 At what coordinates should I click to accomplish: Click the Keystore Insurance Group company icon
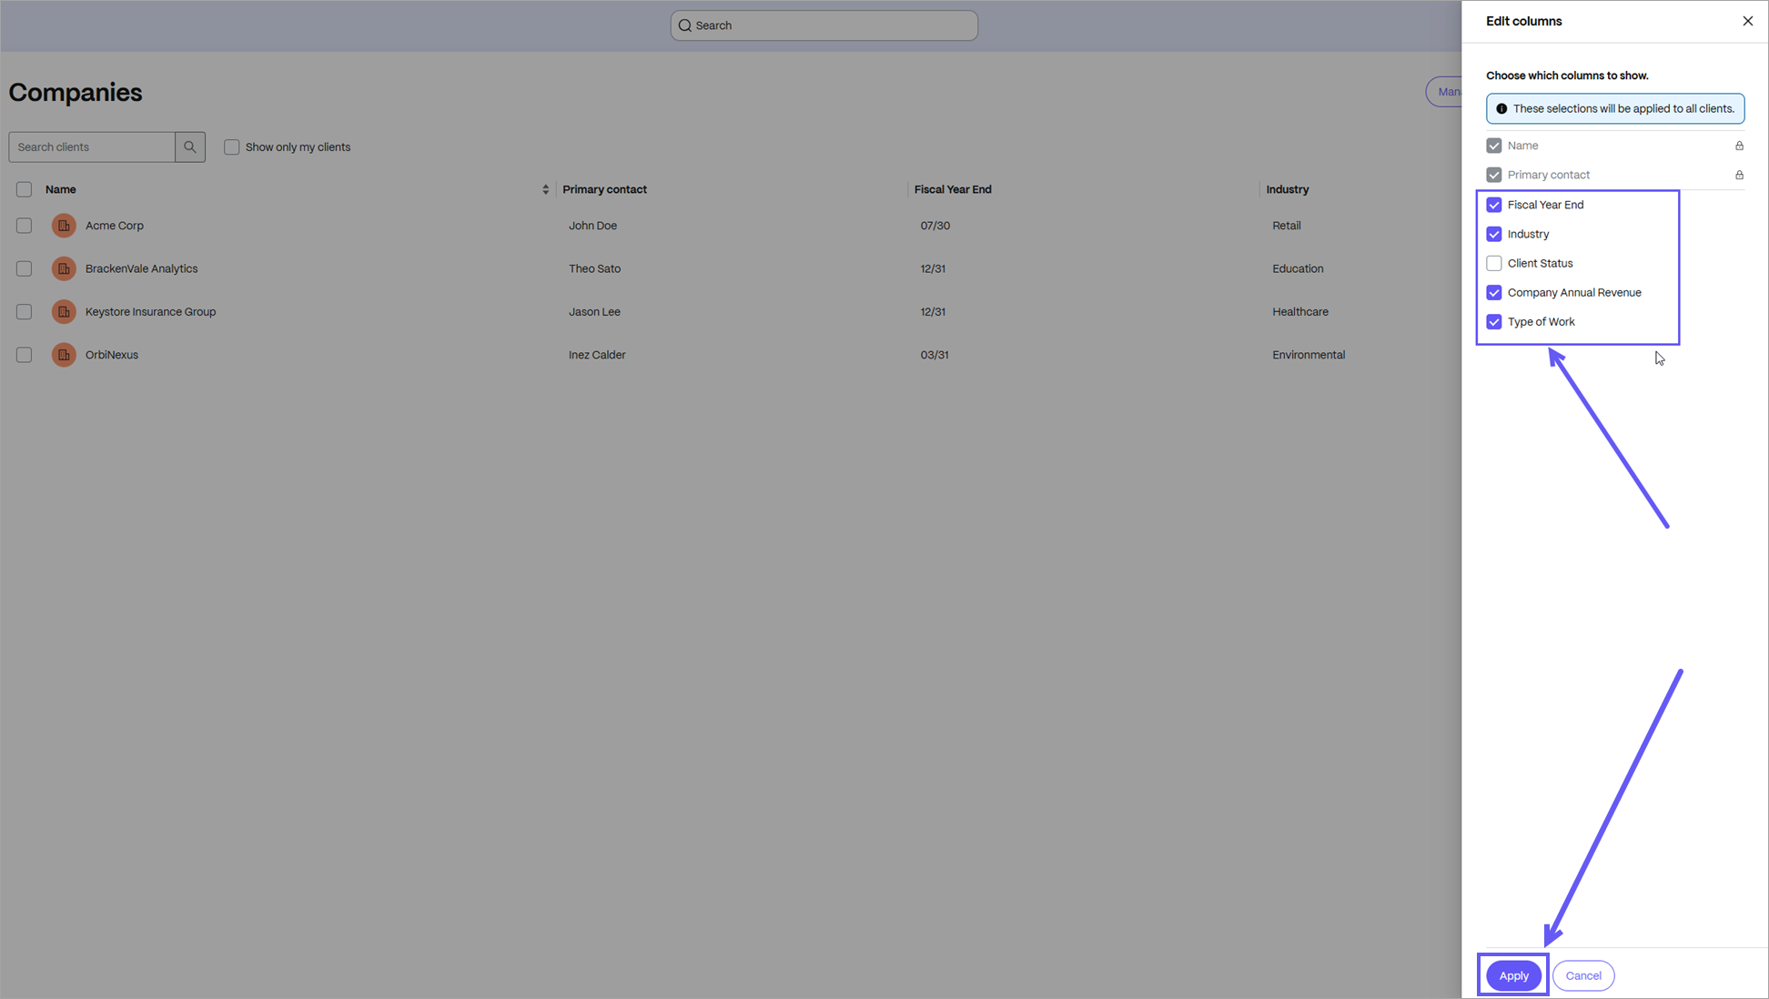64,312
